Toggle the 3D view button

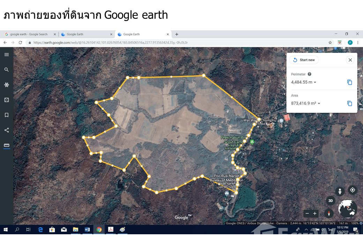pyautogui.click(x=331, y=201)
